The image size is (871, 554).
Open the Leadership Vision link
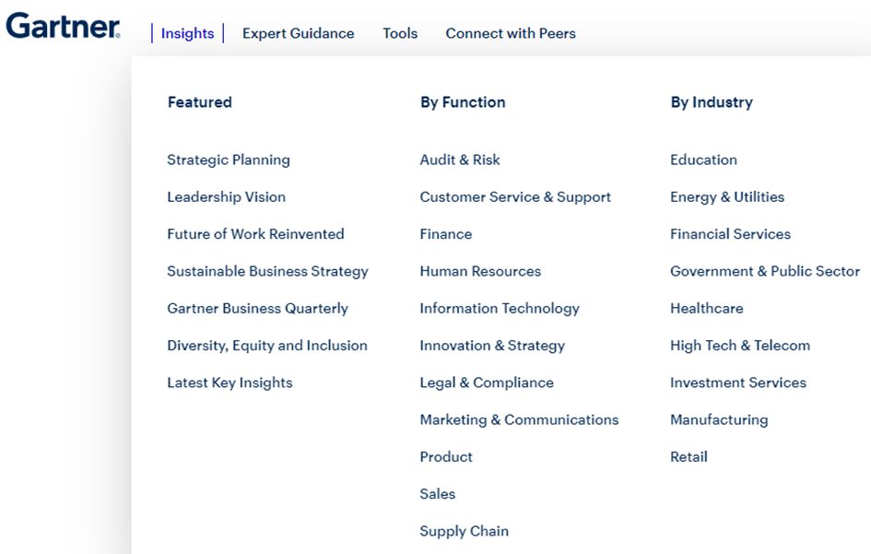click(x=226, y=196)
